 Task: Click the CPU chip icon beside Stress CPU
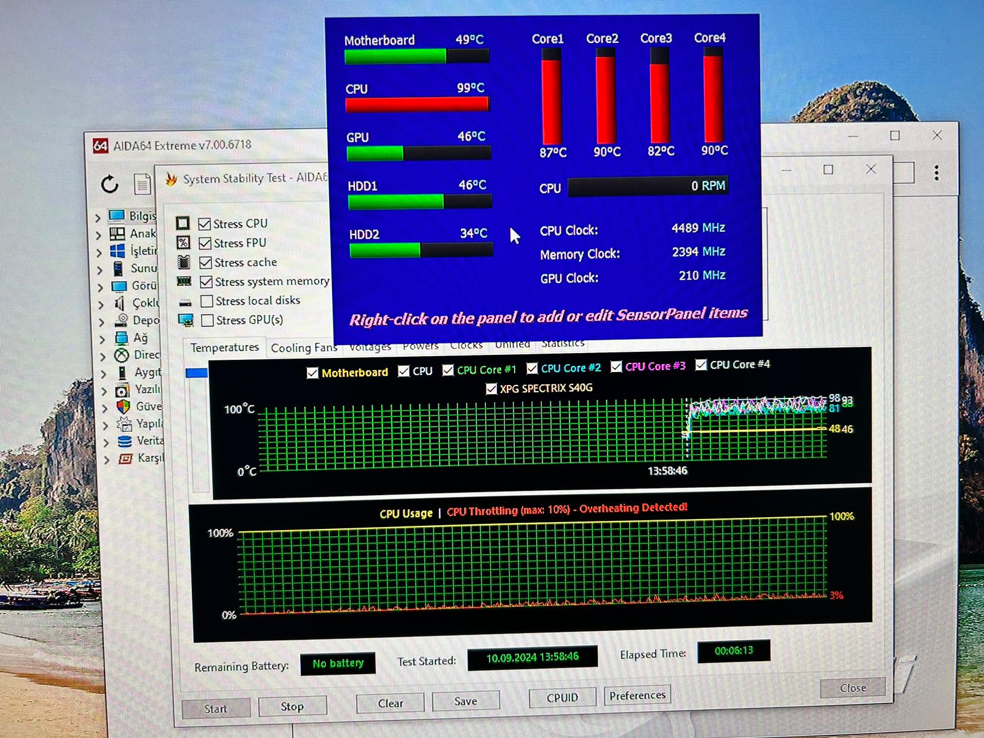pos(183,223)
